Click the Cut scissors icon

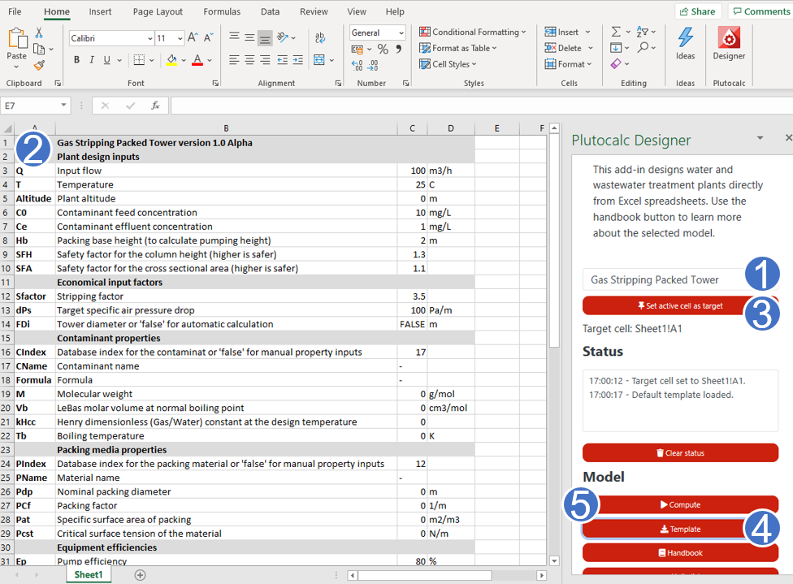39,32
